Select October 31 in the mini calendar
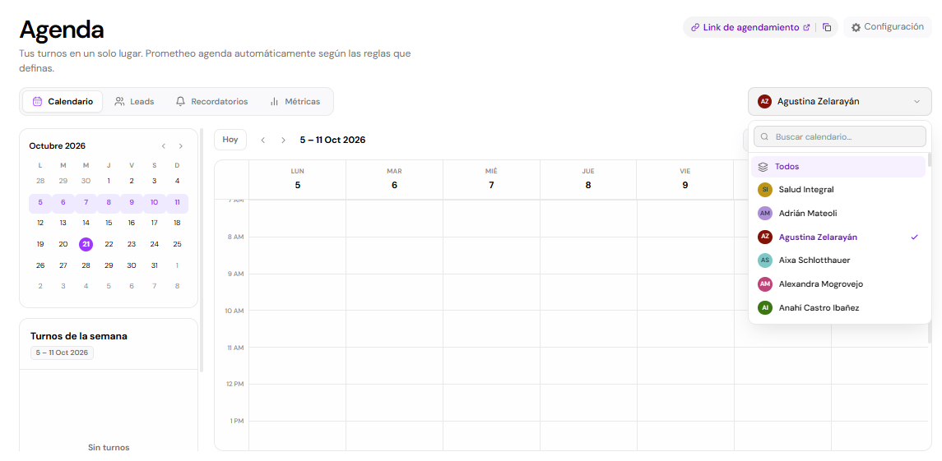The width and height of the screenshot is (942, 461). [155, 265]
